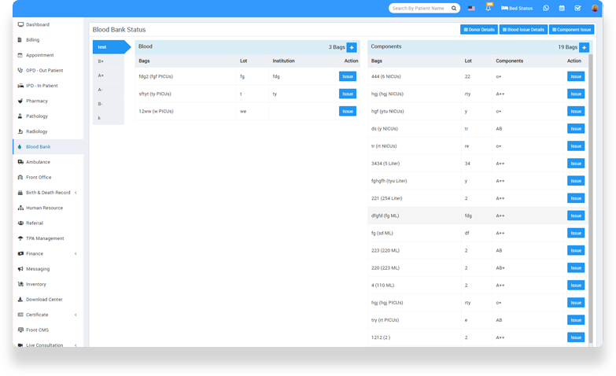The image size is (616, 376).
Task: Open the Donor Details button
Action: [478, 30]
